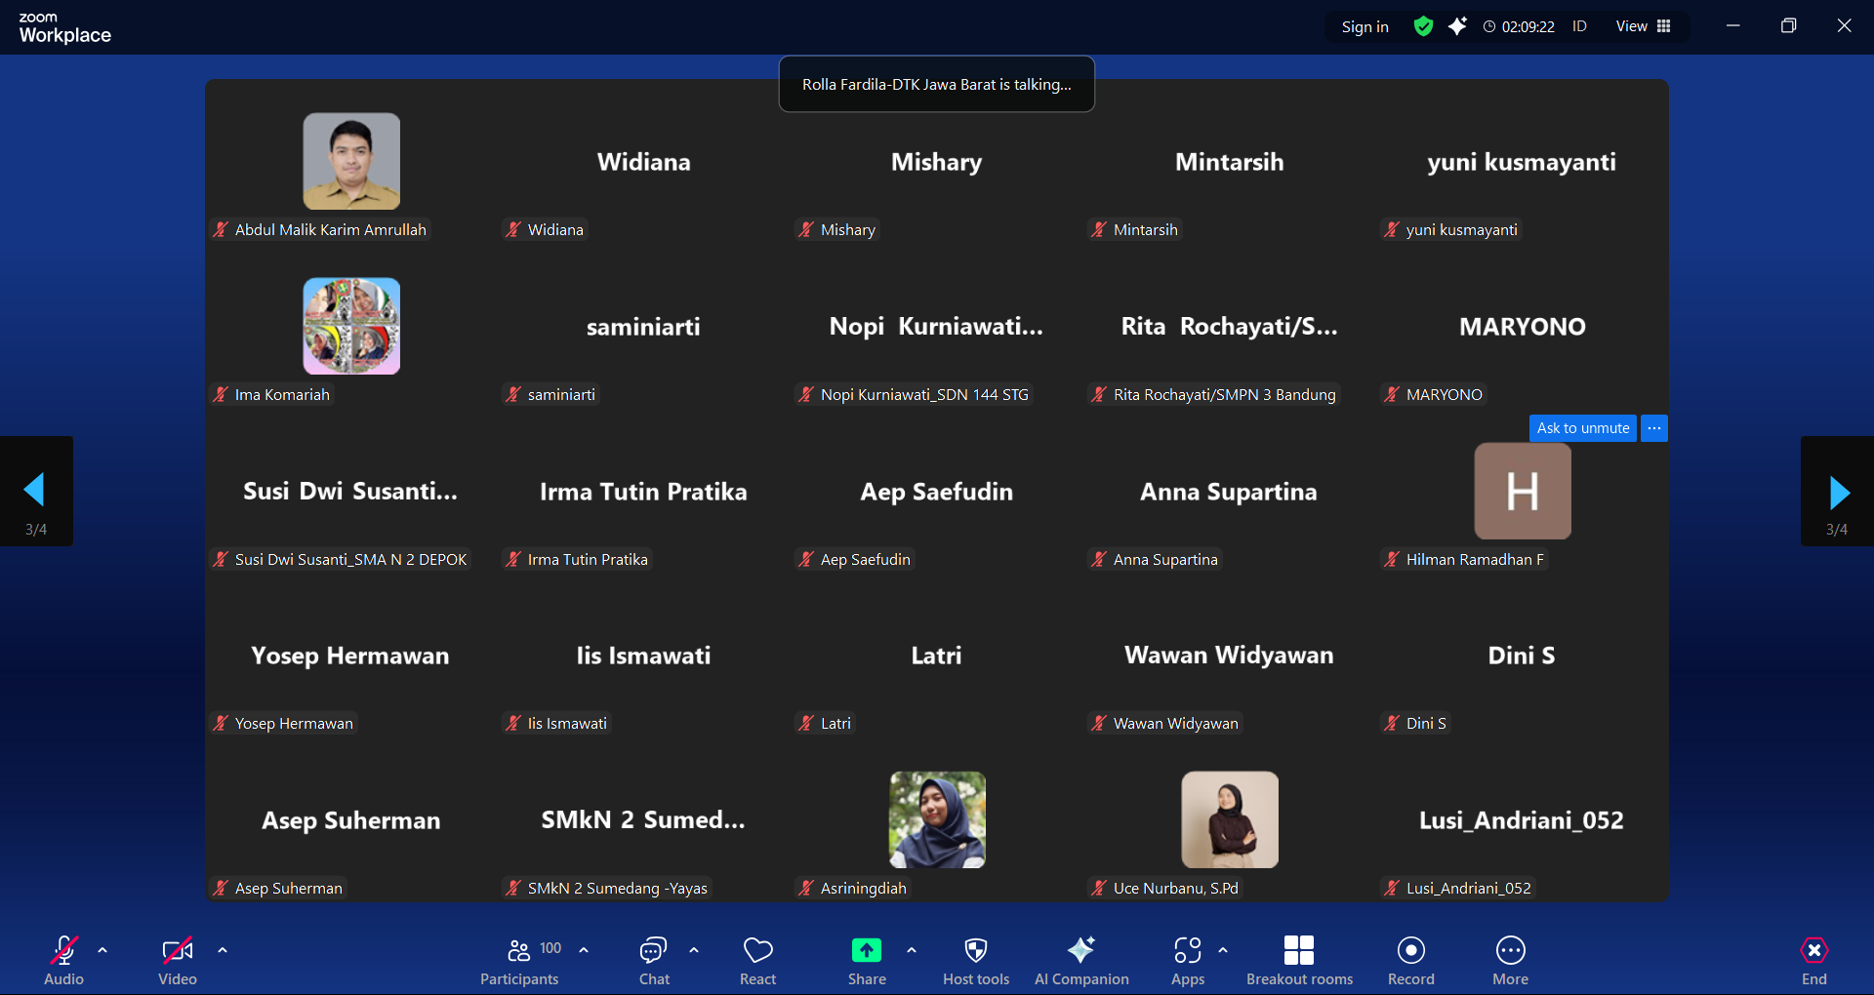The height and width of the screenshot is (995, 1874).
Task: Click the label Susi Dwi Susanti_SMA N 2 DEPOK
Action: (x=350, y=559)
